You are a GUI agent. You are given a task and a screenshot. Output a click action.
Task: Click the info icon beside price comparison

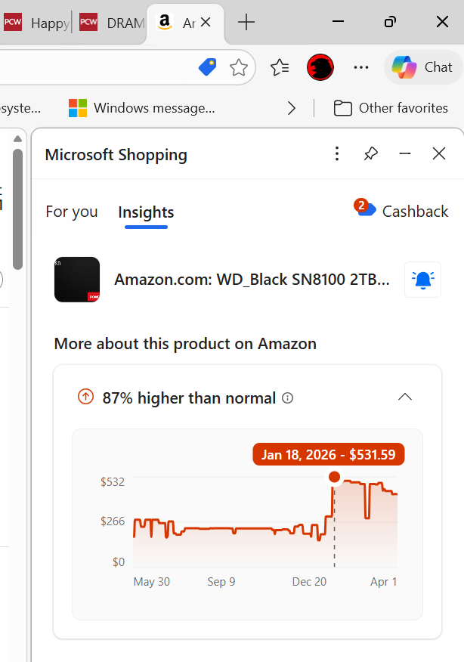click(287, 398)
